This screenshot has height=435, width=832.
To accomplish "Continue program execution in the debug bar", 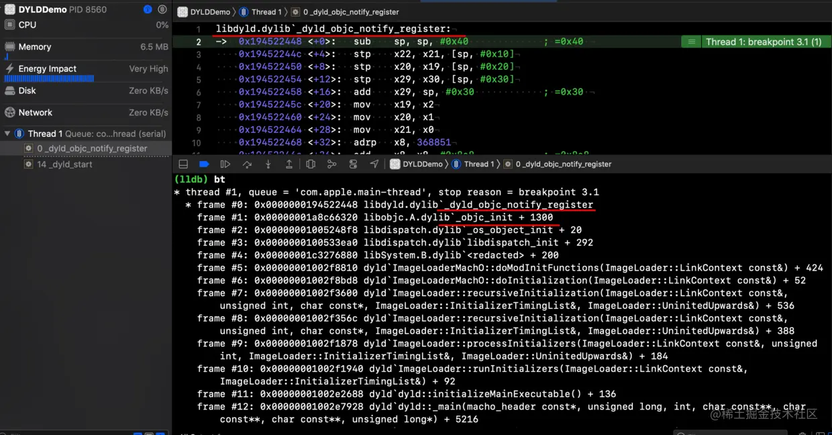I will pyautogui.click(x=225, y=164).
